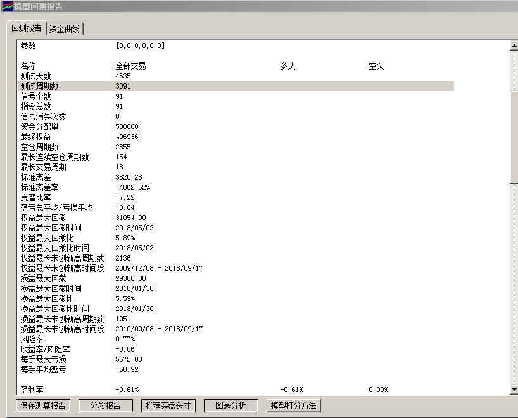Image resolution: width=518 pixels, height=418 pixels.
Task: Click the 空头 column header
Action: 376,66
